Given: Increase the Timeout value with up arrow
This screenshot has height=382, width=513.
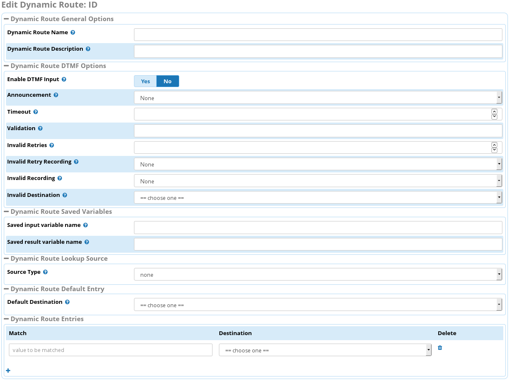Looking at the screenshot, I should [494, 112].
